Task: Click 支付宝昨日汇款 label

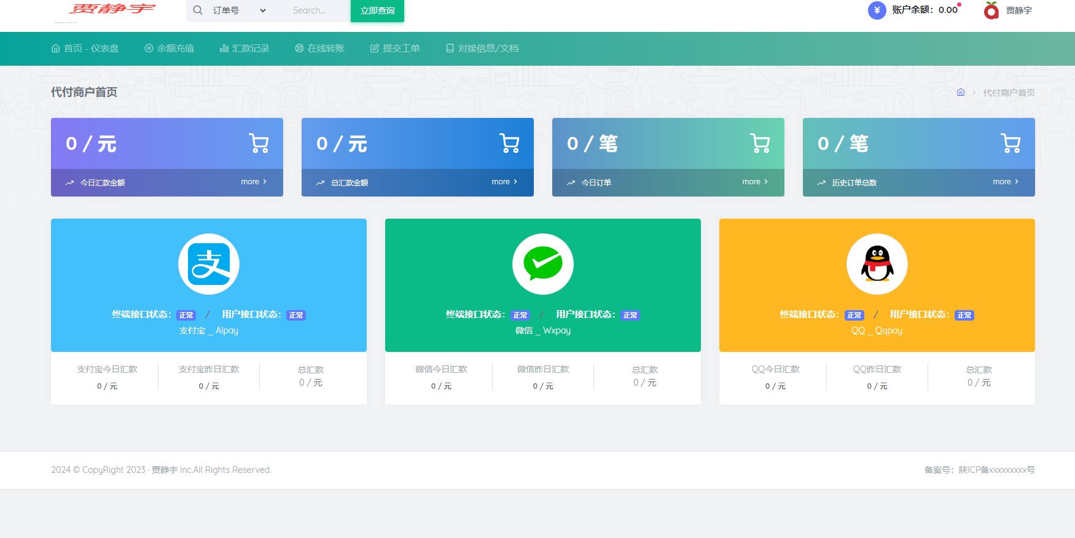Action: pyautogui.click(x=209, y=369)
